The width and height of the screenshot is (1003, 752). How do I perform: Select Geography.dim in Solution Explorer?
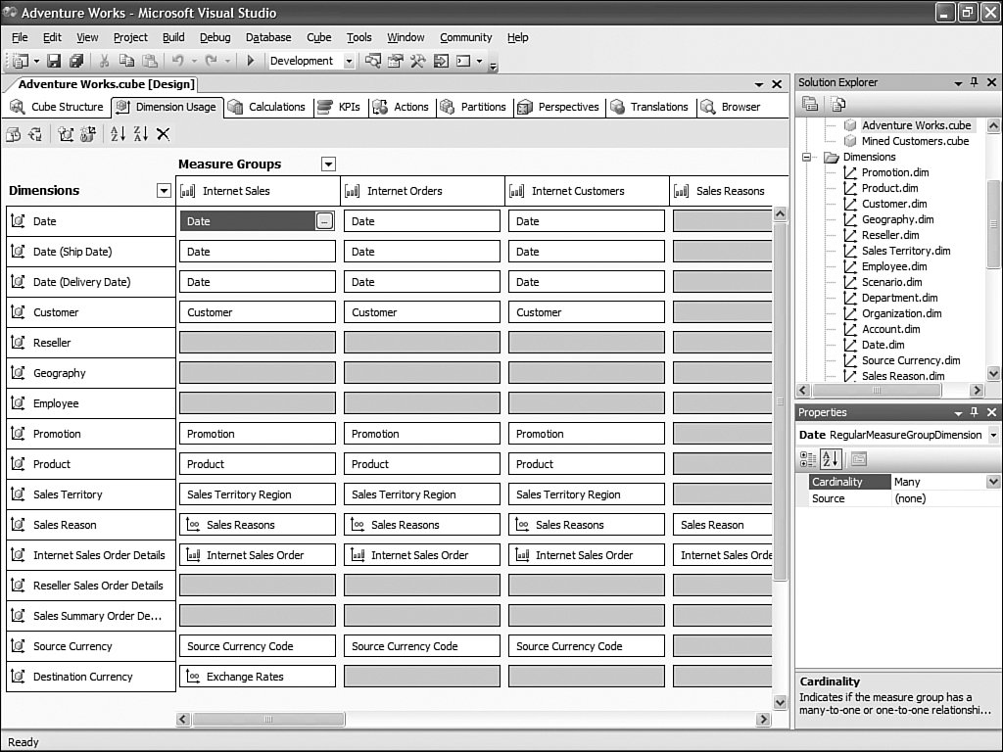click(x=897, y=219)
